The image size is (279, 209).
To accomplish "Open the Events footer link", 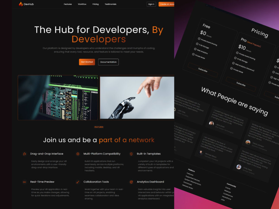I will pos(228,188).
